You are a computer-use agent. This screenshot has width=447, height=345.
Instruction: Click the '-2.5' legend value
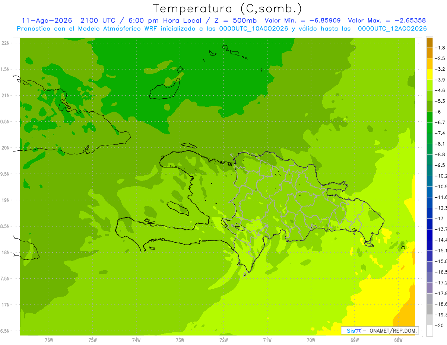point(440,58)
